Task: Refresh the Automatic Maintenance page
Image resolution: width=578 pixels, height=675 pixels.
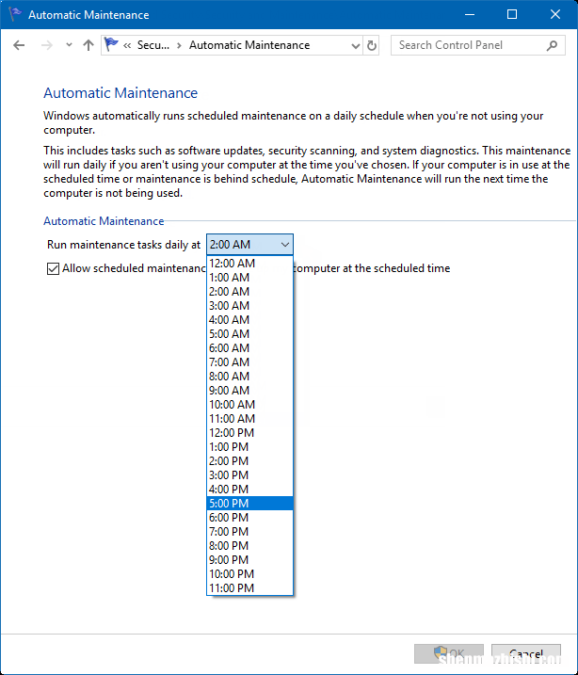Action: pyautogui.click(x=372, y=45)
